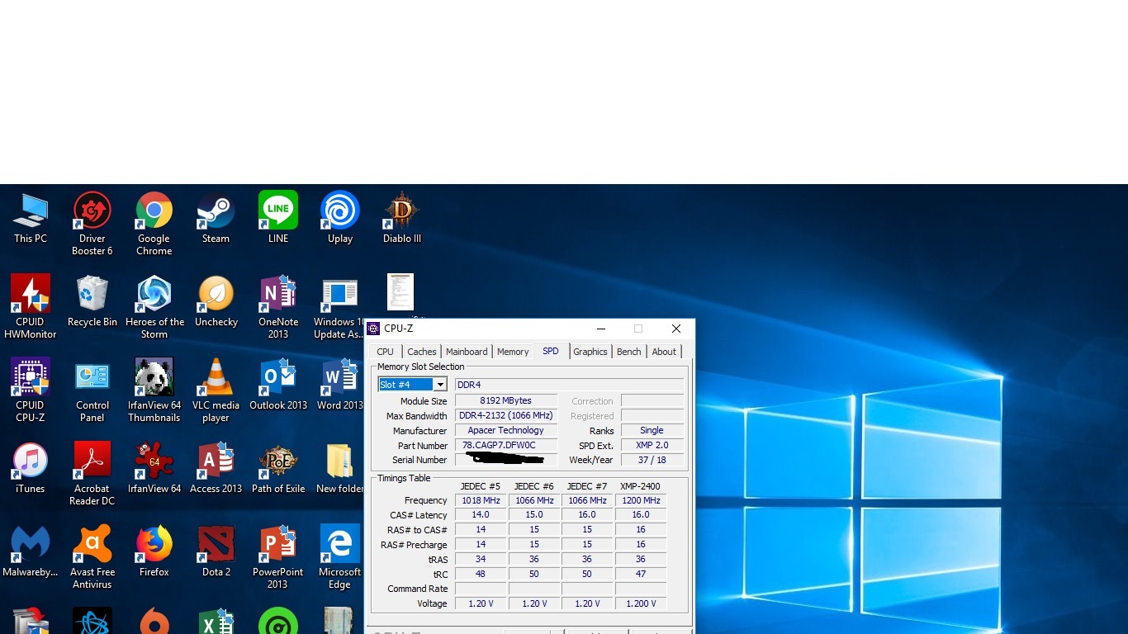This screenshot has width=1128, height=634.
Task: Click the '47' tRC cell
Action: 641,574
